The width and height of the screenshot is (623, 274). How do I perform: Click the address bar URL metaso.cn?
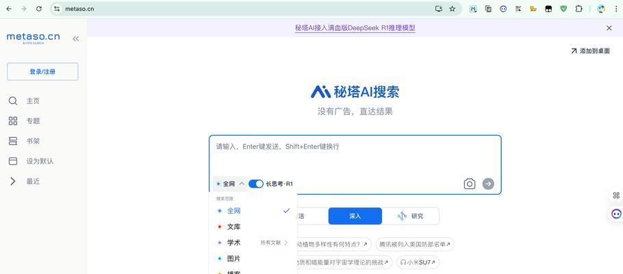point(79,9)
